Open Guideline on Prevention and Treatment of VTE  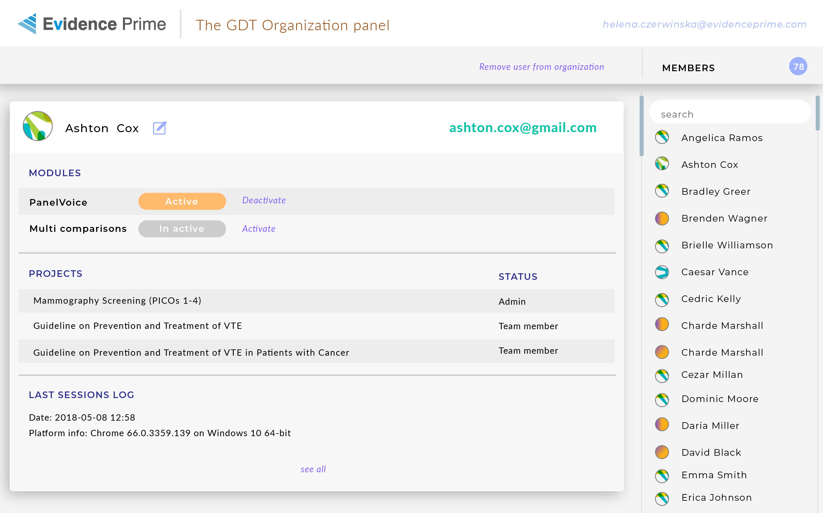[x=138, y=326]
